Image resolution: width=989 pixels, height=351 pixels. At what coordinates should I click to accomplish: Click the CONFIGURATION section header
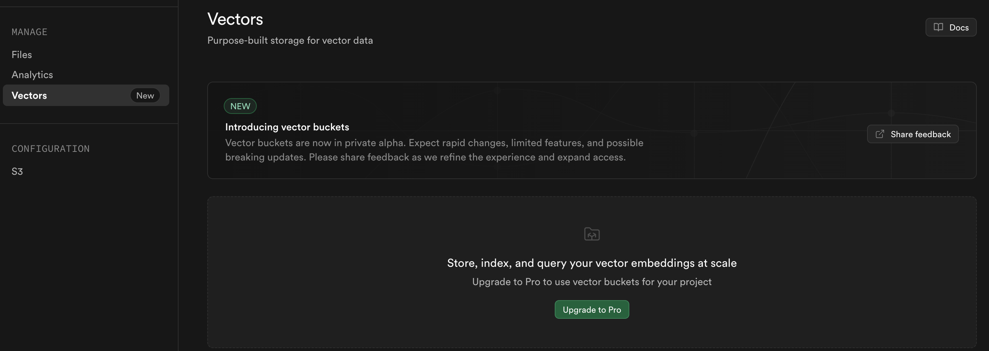51,149
